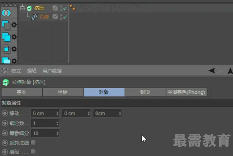
Task: Switch to the 坐标 tab
Action: click(63, 92)
